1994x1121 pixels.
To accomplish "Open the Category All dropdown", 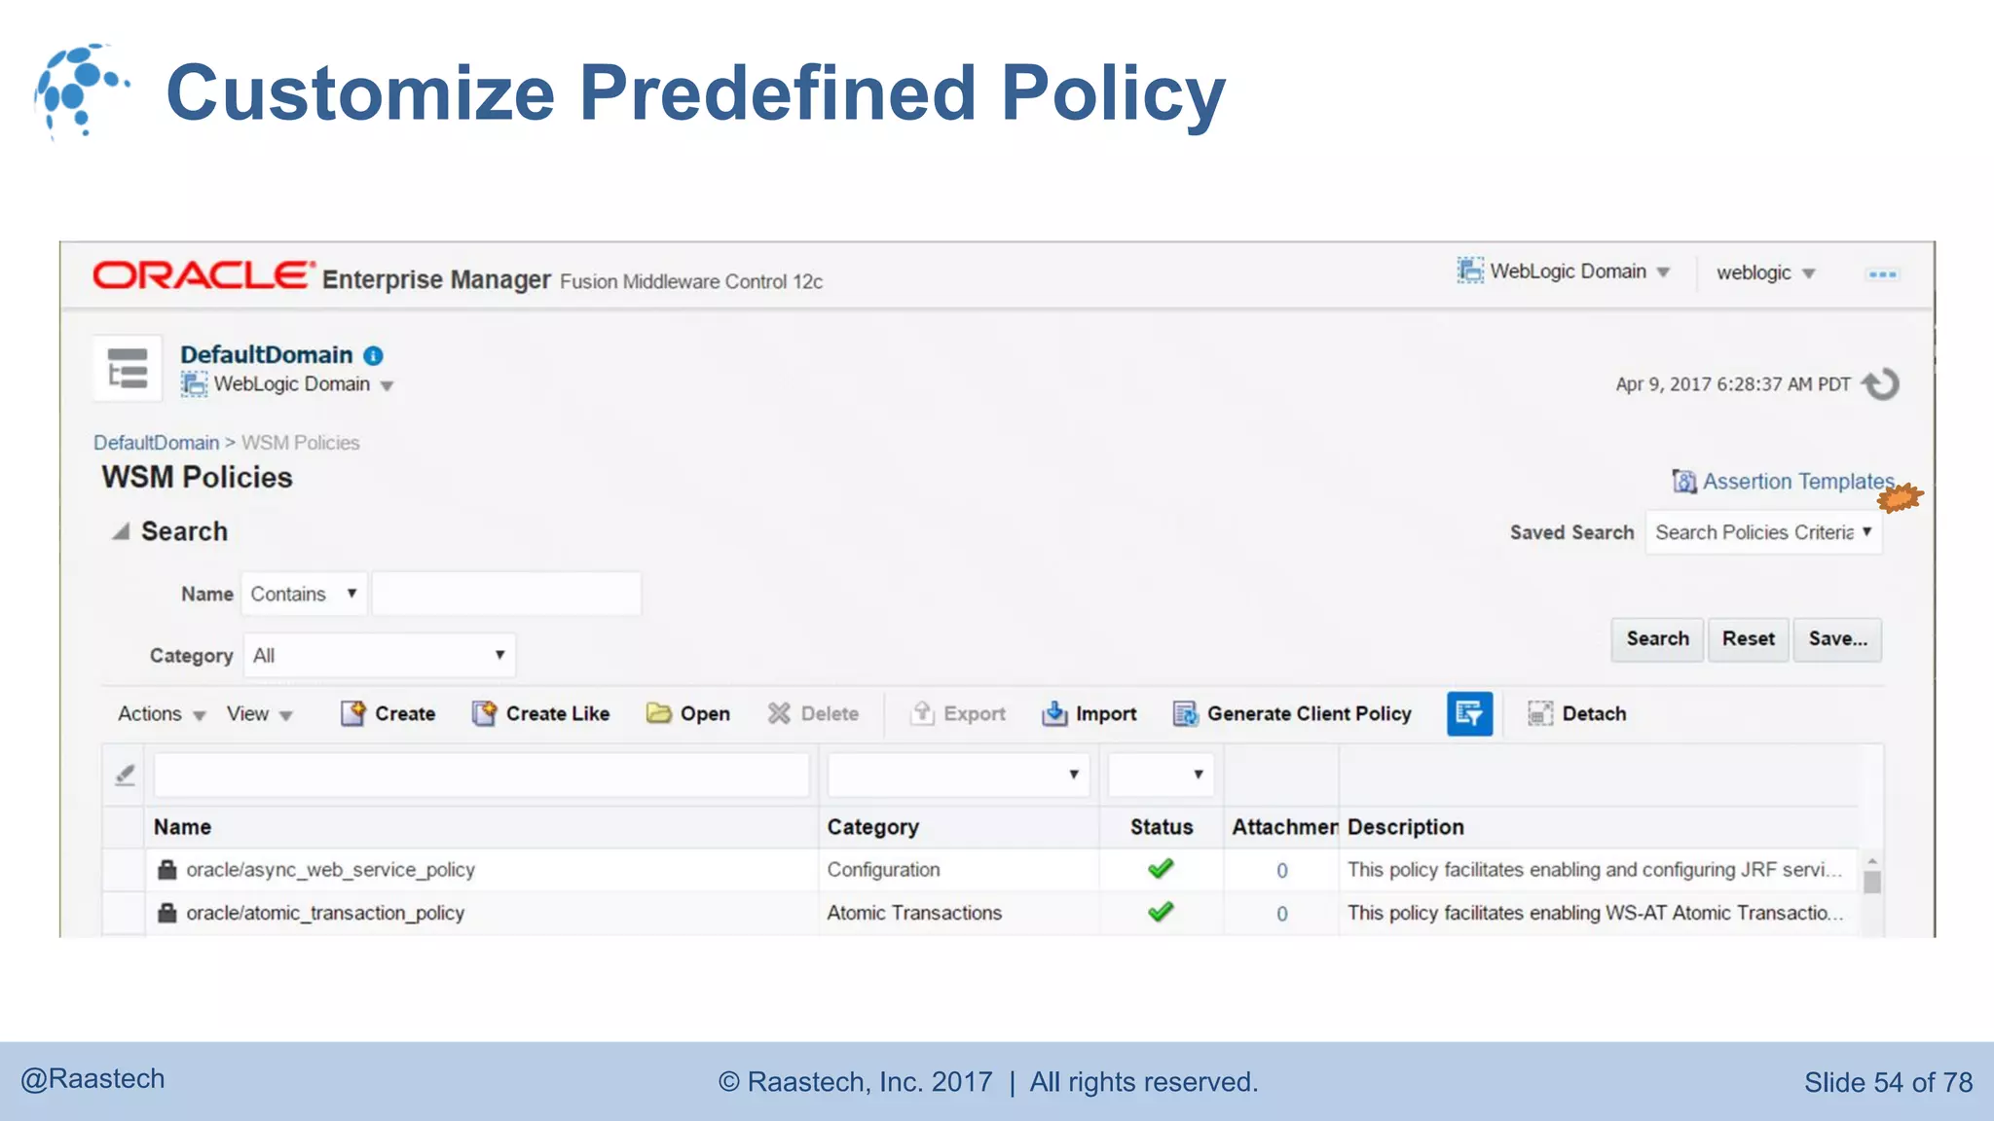I will point(379,656).
